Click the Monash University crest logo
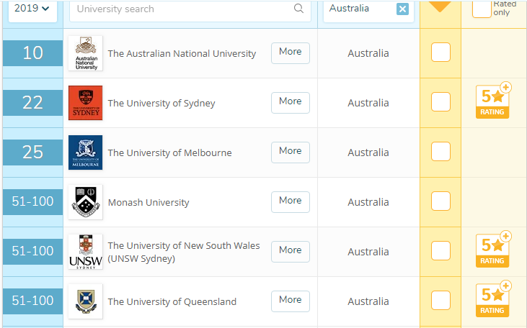 [x=85, y=202]
